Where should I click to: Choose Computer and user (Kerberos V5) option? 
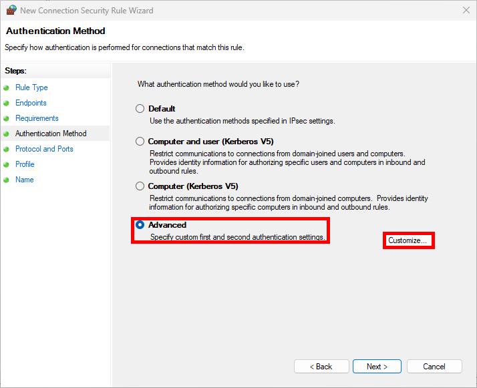pos(140,142)
